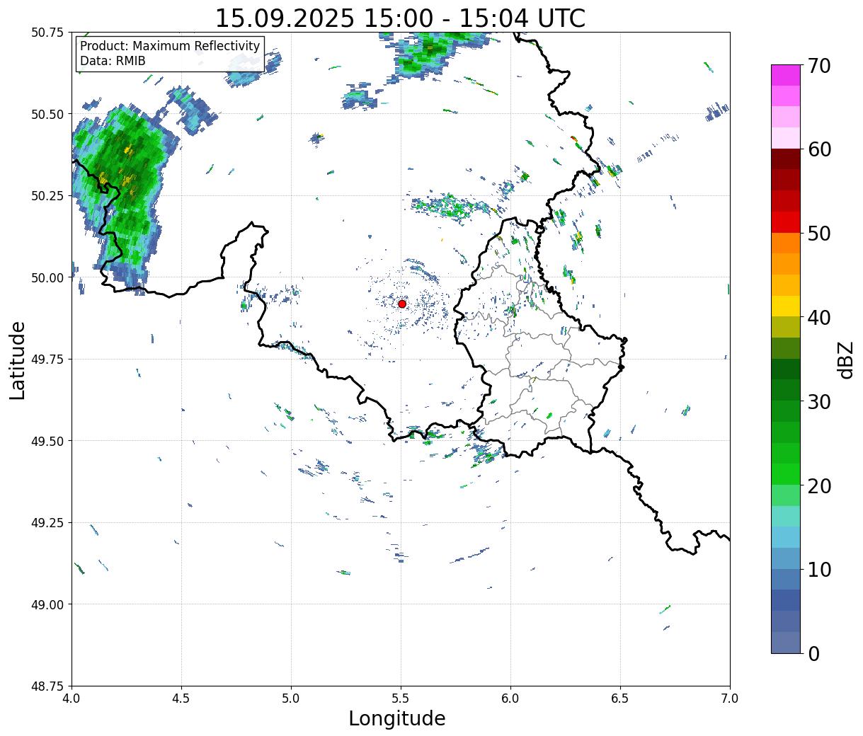Click the bright red colorbar segment at 50
Viewport: 863px width, 736px height.
pos(786,222)
